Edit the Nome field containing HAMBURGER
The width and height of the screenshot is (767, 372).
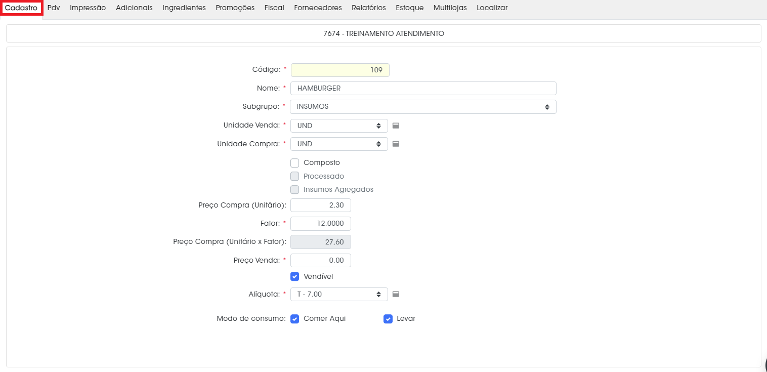(x=423, y=88)
